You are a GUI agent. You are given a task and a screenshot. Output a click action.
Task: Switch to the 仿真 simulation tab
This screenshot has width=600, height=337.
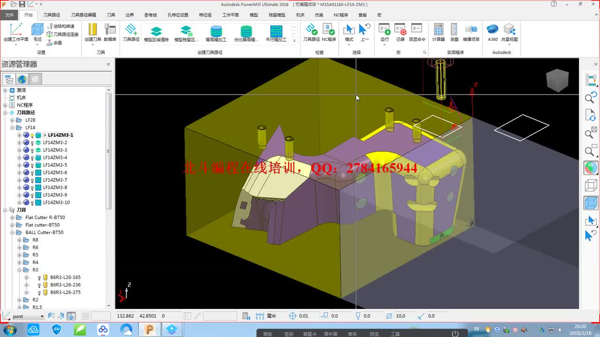[319, 15]
